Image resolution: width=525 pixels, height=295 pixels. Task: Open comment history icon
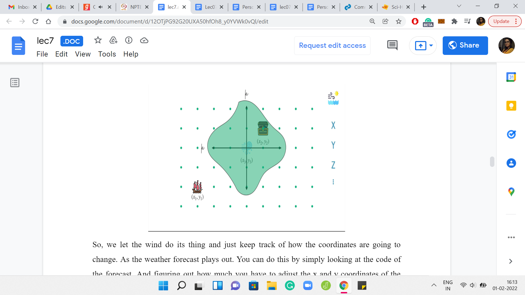[392, 45]
